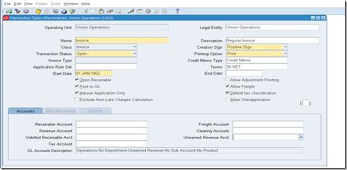Click the Cut scissors toolbar icon

(87, 11)
